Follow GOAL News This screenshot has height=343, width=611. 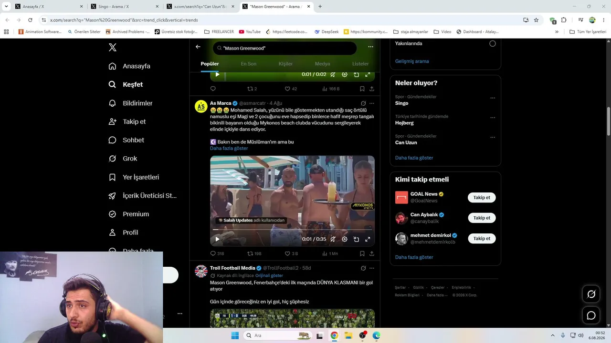tap(482, 197)
